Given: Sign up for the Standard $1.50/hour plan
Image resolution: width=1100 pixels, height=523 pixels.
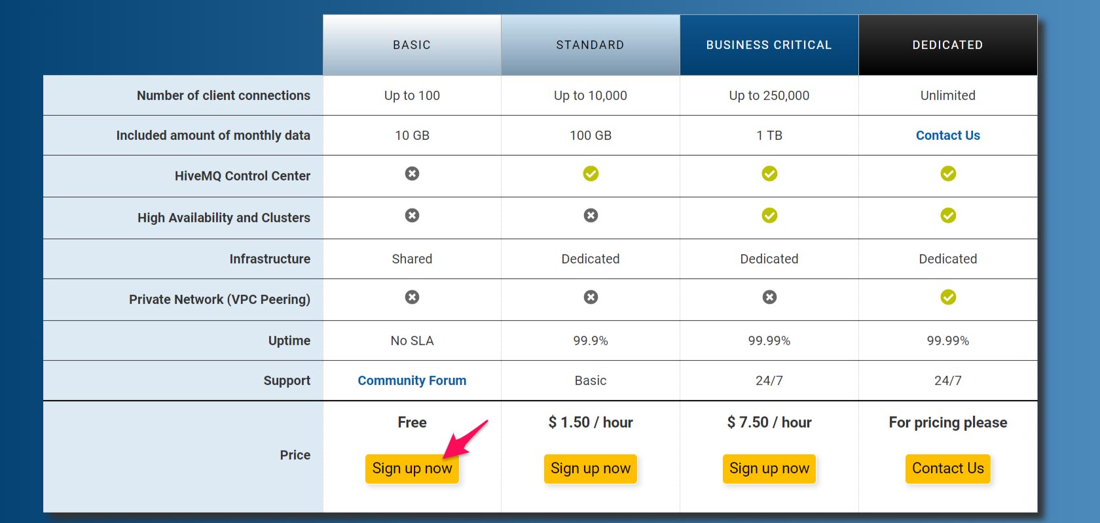Looking at the screenshot, I should click(591, 469).
